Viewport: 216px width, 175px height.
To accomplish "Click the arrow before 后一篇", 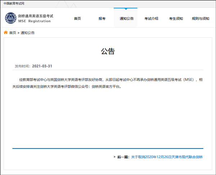I will [x=114, y=157].
